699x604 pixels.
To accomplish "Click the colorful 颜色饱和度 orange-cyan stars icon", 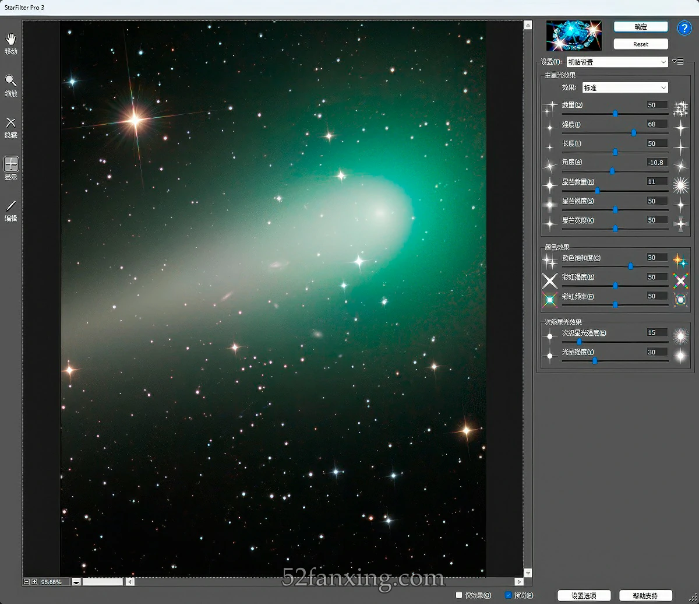I will tap(680, 261).
